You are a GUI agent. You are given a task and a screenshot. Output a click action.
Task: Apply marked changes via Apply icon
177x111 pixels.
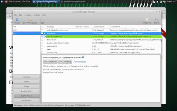42,20
